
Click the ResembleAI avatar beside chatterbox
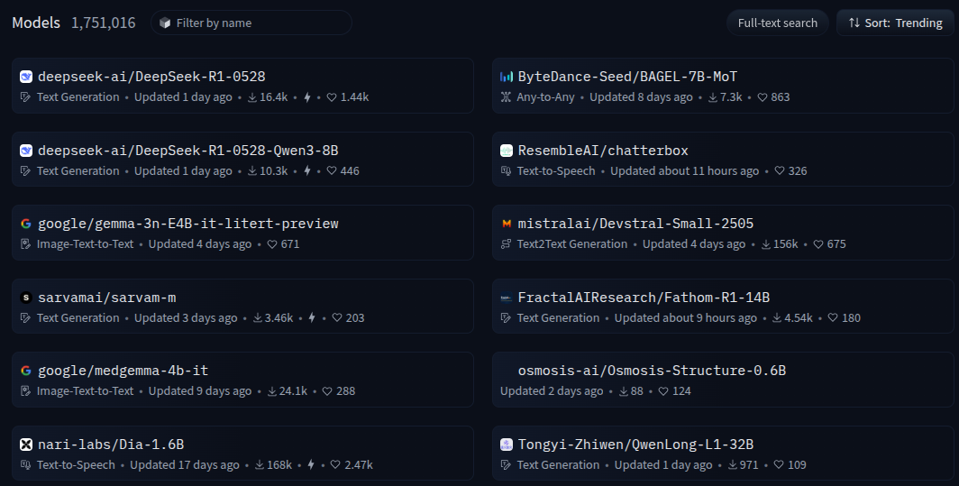[x=507, y=151]
